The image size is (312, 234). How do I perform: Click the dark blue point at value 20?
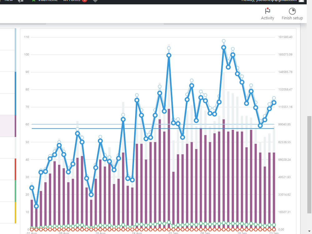click(91, 195)
